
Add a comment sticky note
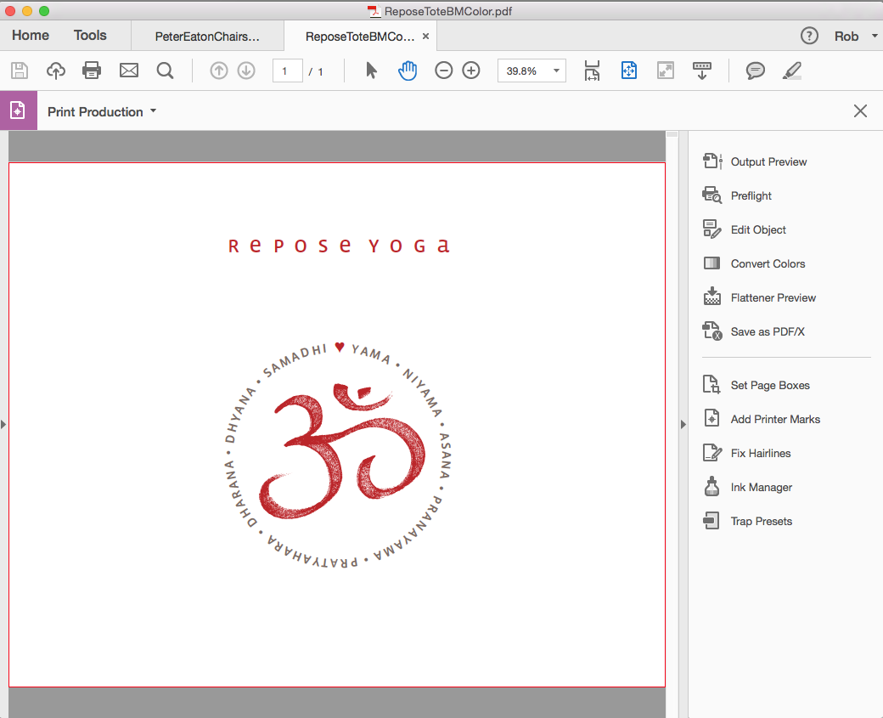[755, 71]
